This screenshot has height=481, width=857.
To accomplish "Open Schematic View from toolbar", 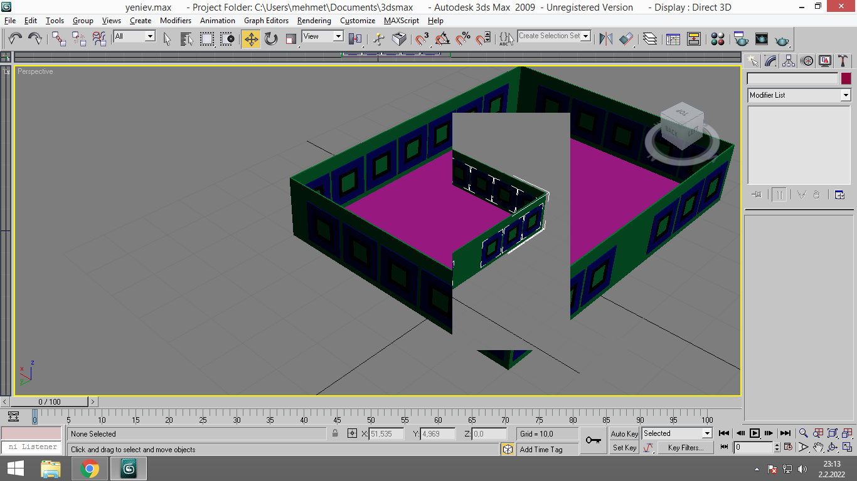I will coord(693,39).
